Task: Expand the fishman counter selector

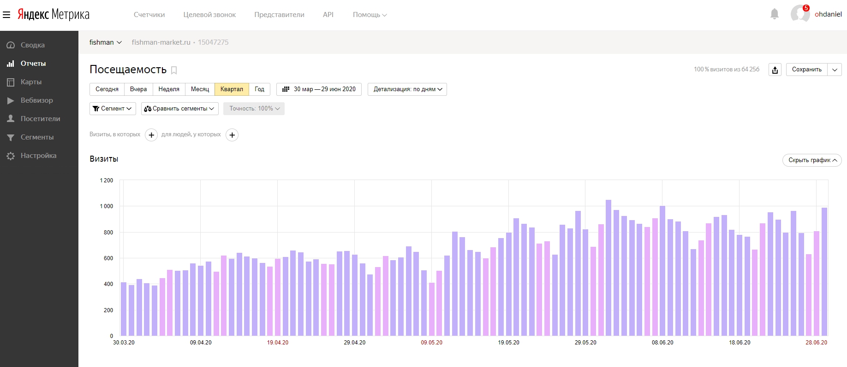Action: click(106, 42)
